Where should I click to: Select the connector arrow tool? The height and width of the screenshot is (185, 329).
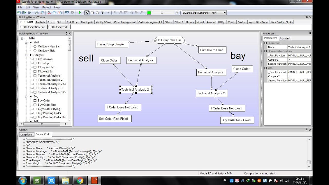108,13
